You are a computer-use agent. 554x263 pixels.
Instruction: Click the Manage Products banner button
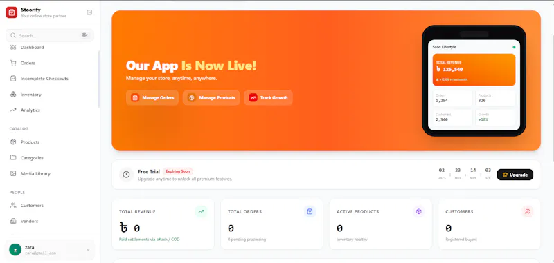(211, 97)
